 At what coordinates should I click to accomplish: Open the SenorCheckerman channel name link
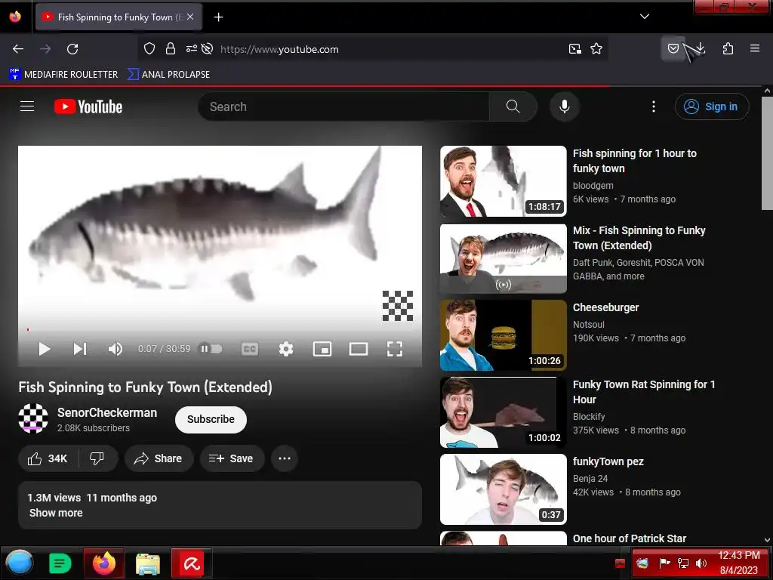point(107,413)
